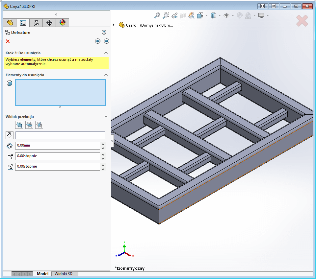Switch to the Widoki 3D tab

pyautogui.click(x=65, y=273)
